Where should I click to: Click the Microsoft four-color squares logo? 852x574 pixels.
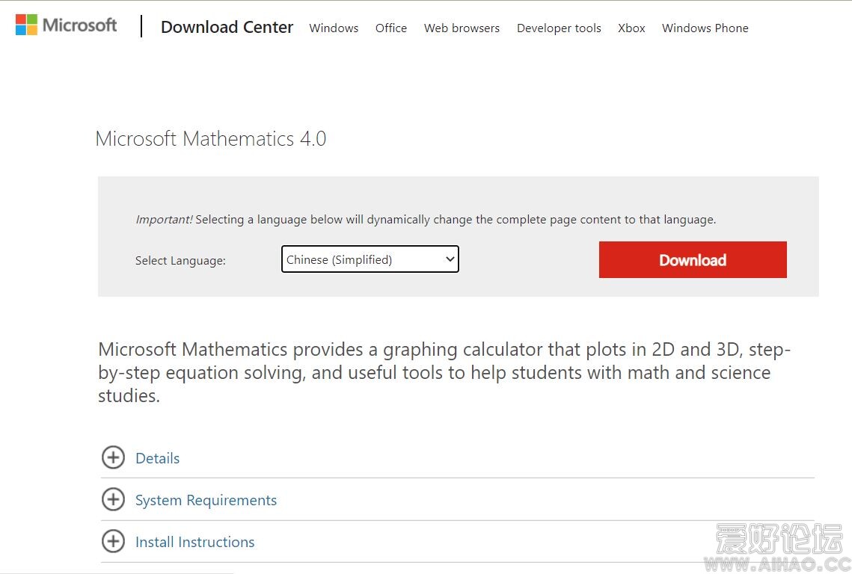(x=26, y=25)
